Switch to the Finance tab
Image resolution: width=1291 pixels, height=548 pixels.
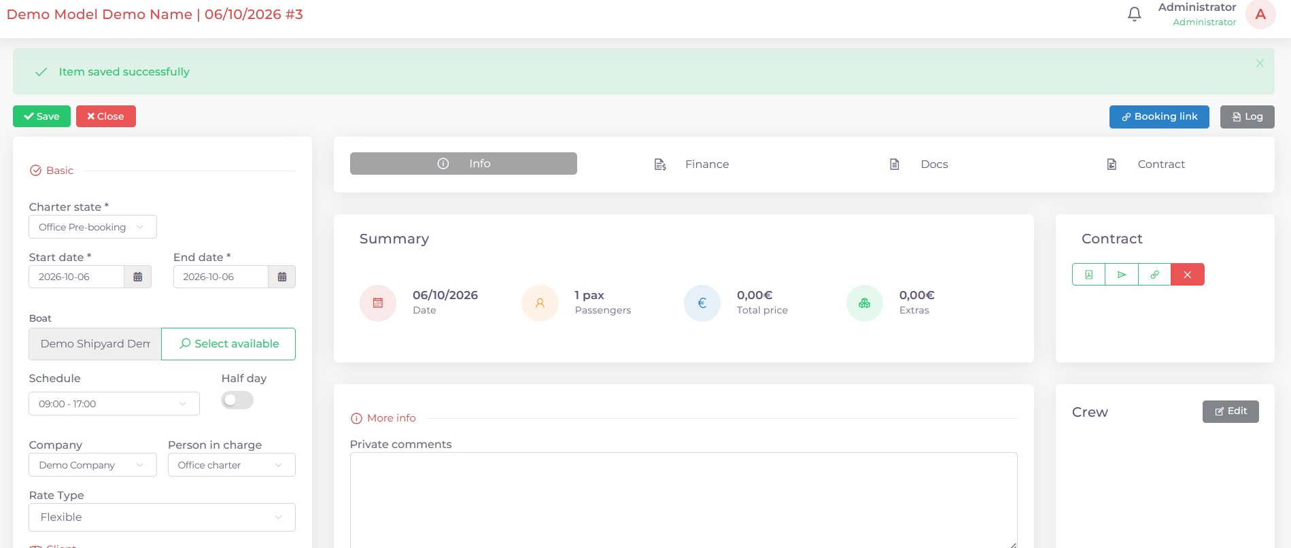point(691,165)
